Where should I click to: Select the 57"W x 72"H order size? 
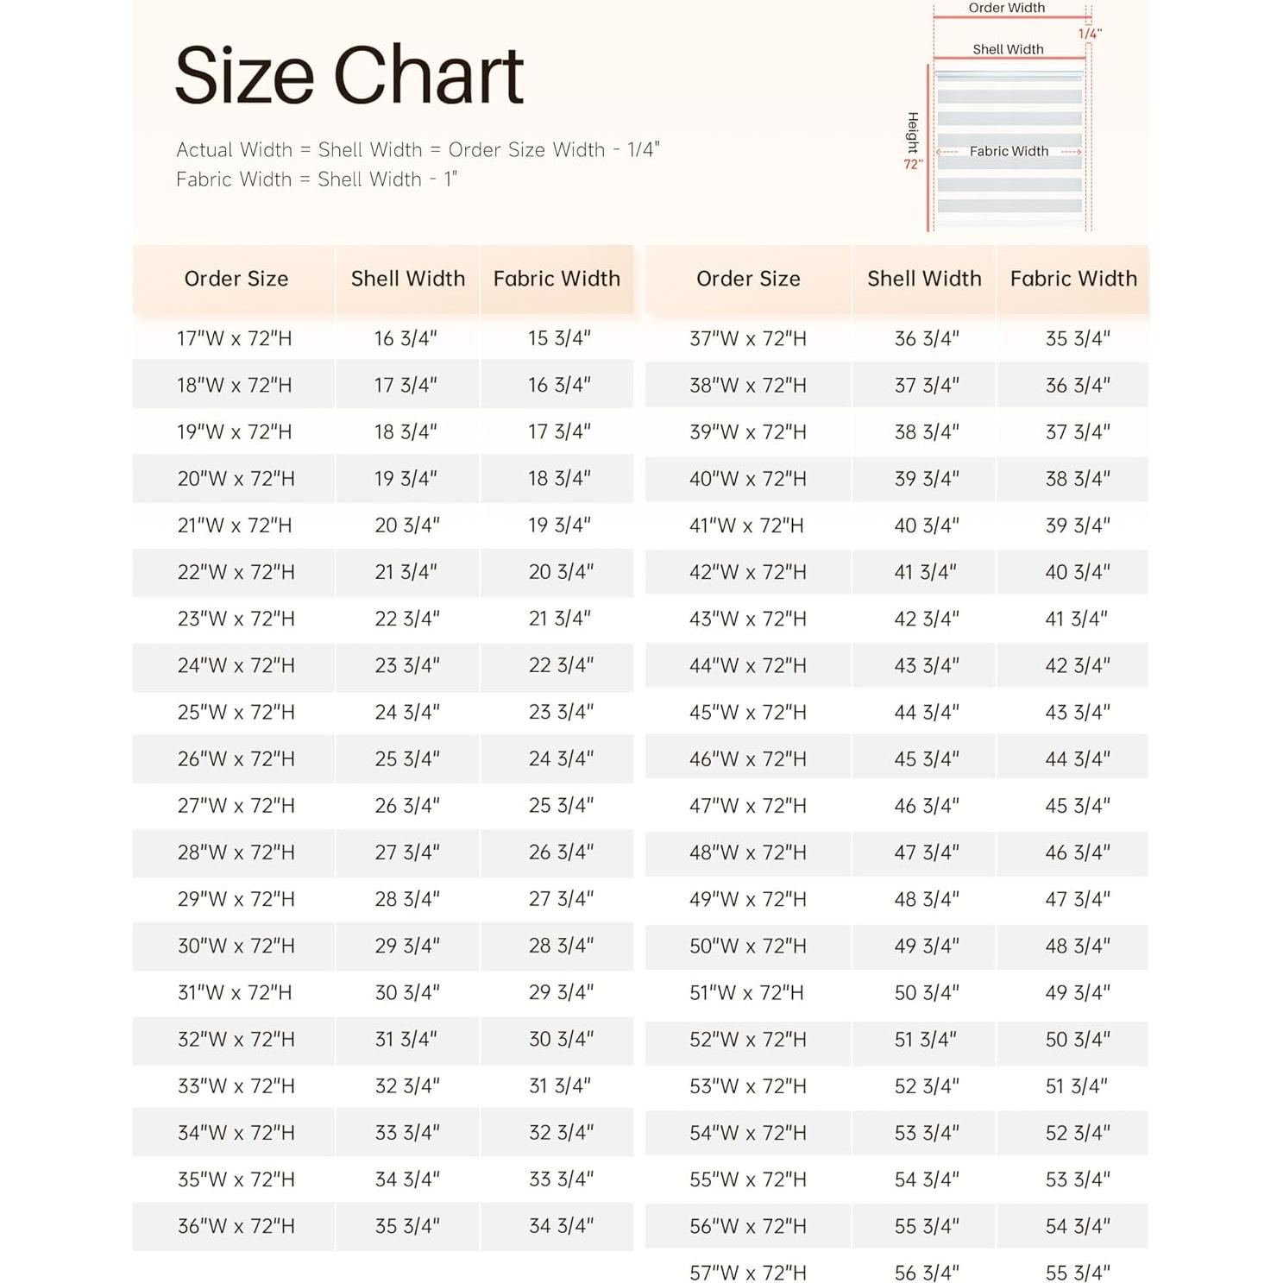[x=748, y=1272]
